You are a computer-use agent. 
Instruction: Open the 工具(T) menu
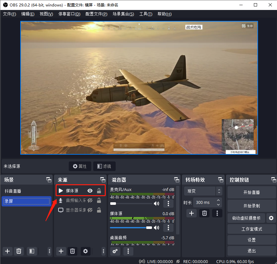pyautogui.click(x=146, y=14)
